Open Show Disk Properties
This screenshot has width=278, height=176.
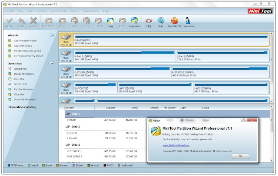25,99
